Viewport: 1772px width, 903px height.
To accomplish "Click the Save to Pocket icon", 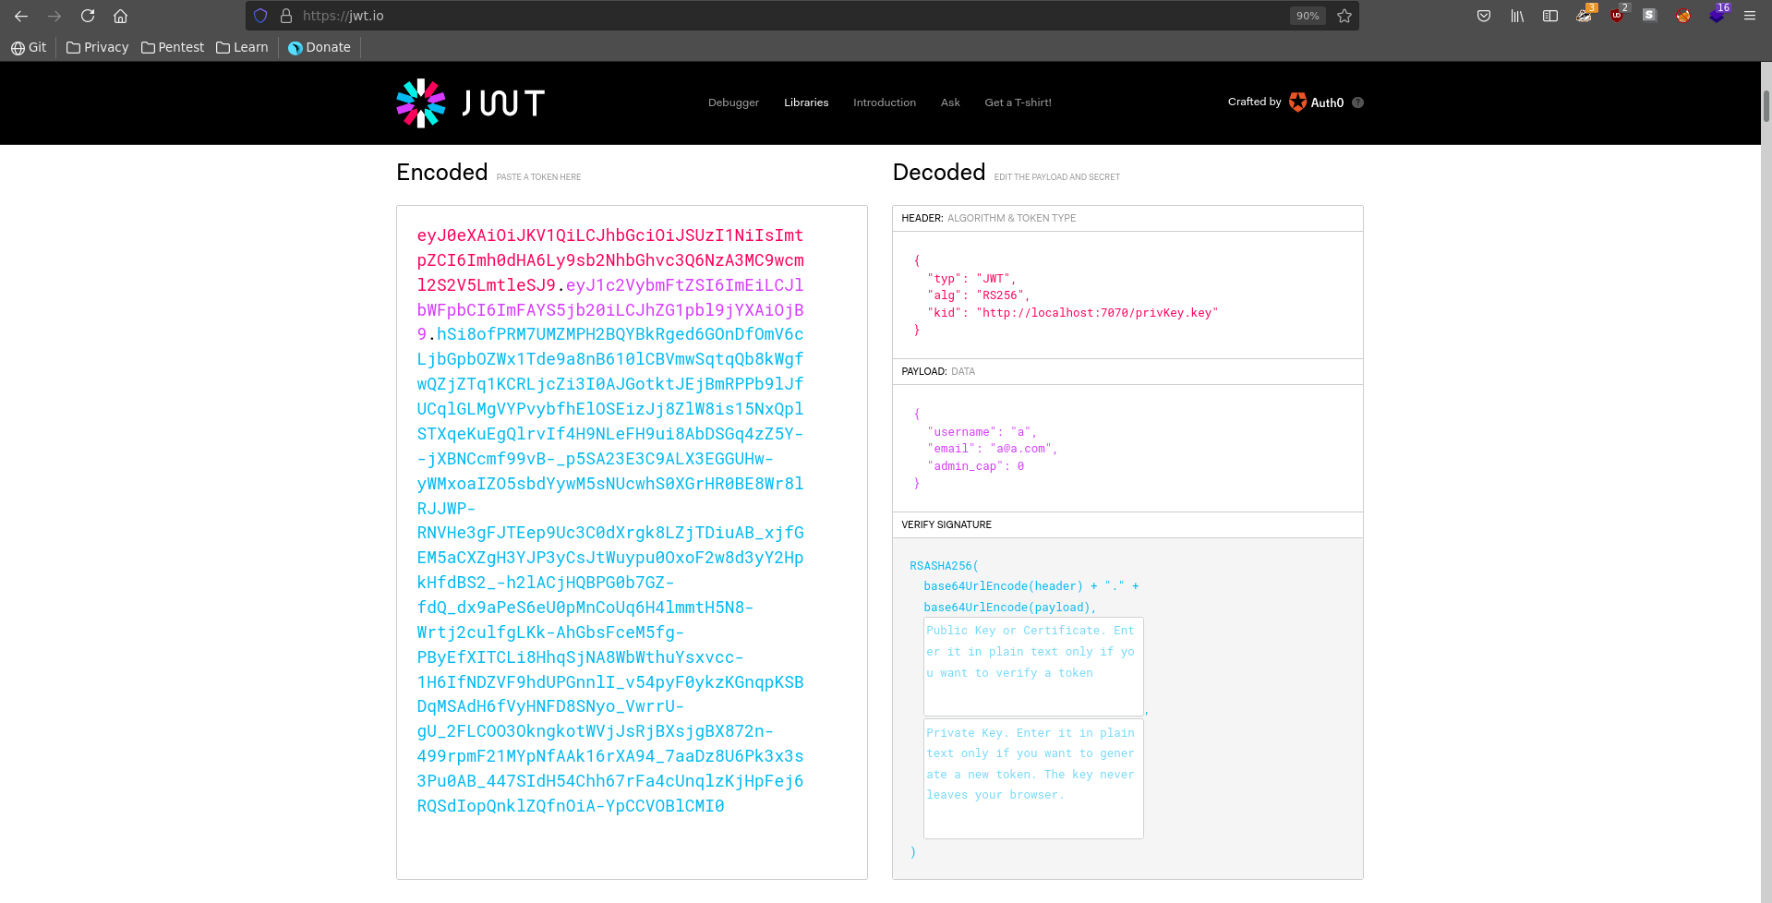I will (x=1484, y=16).
